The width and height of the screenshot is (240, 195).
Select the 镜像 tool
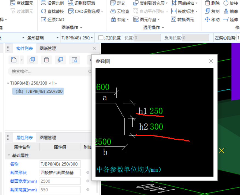pos(231,11)
